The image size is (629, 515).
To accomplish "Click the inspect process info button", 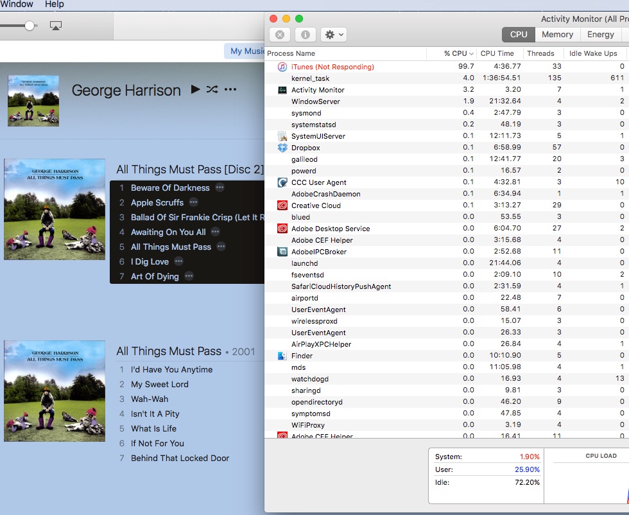I will [306, 35].
